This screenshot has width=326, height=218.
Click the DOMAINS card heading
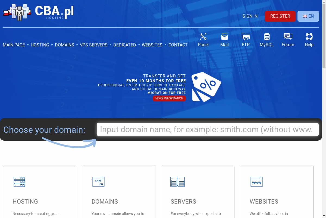click(105, 201)
